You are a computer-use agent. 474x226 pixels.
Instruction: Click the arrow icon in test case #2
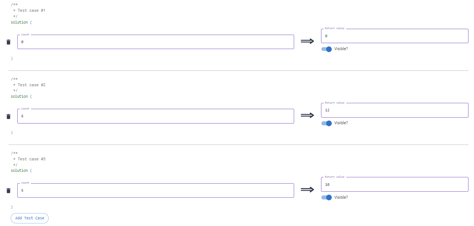tap(307, 115)
